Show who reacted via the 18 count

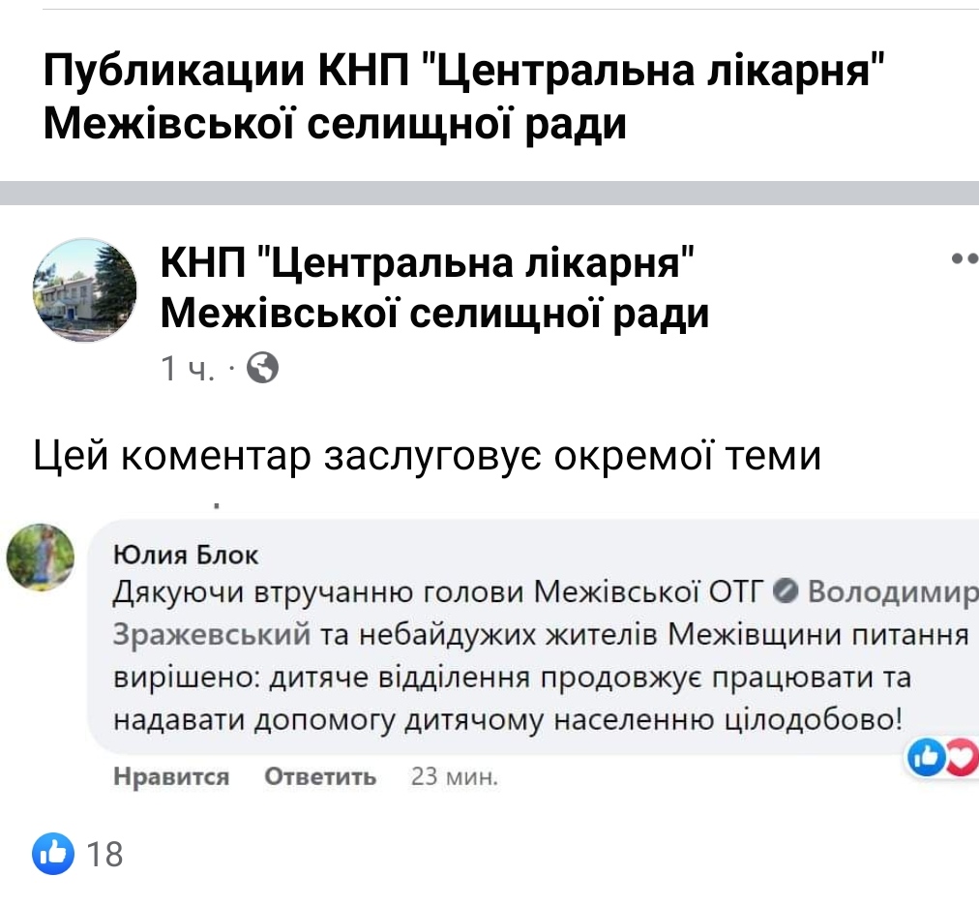tap(105, 854)
